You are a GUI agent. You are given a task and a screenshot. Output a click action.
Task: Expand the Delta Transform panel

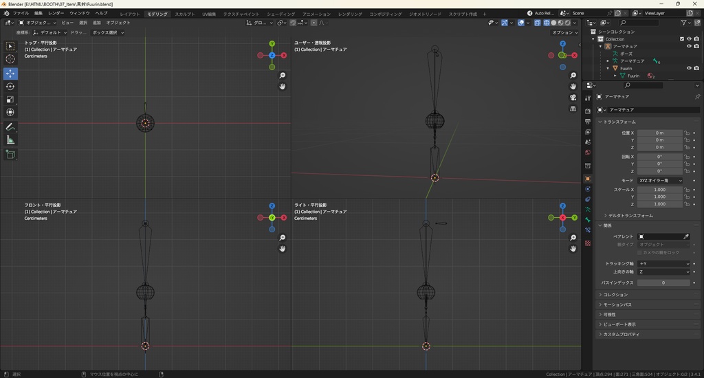630,216
